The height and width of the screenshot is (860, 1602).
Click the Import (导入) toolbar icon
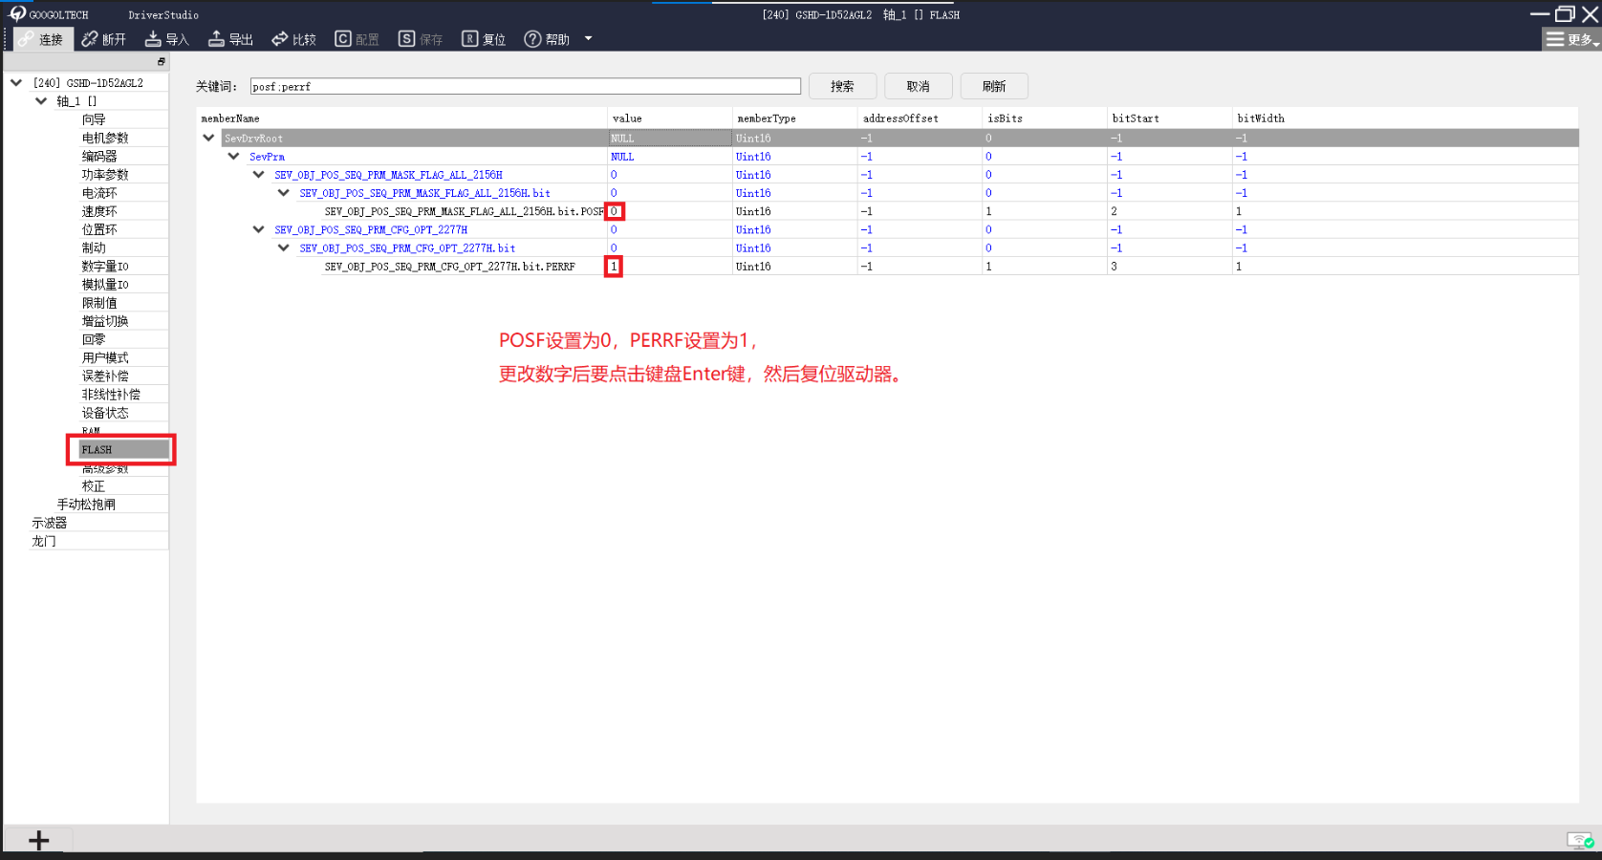point(153,39)
